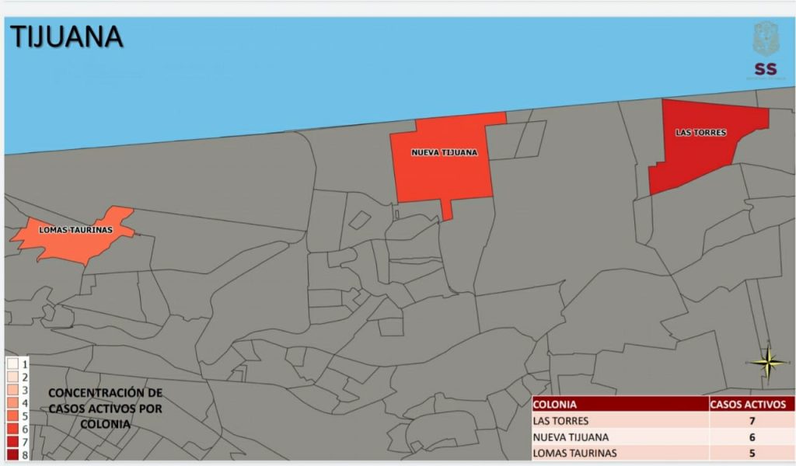This screenshot has height=466, width=796.
Task: Click the NUEVA TIJUANA table row name
Action: click(x=571, y=437)
